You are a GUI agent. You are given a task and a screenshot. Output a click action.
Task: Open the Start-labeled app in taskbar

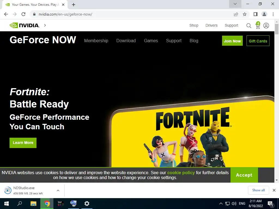[x=60, y=204]
